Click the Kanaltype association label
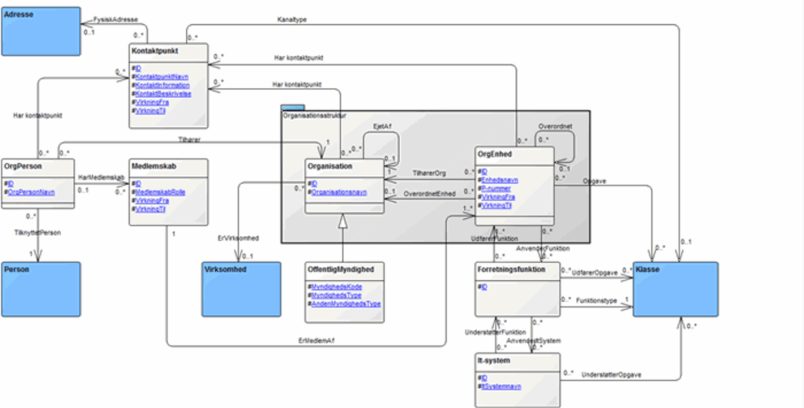Screen dimensions: 804x408 click(x=292, y=20)
